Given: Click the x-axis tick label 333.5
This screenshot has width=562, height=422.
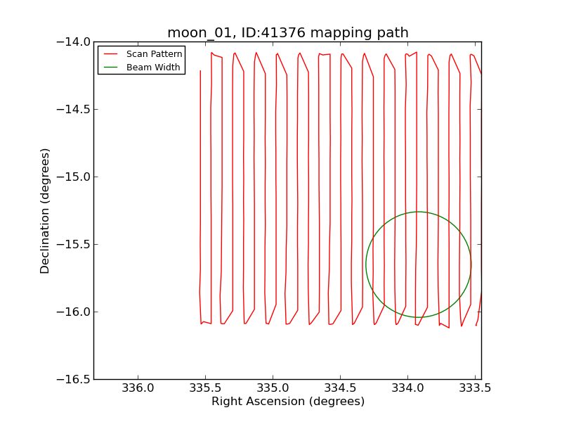Looking at the screenshot, I should [x=475, y=388].
